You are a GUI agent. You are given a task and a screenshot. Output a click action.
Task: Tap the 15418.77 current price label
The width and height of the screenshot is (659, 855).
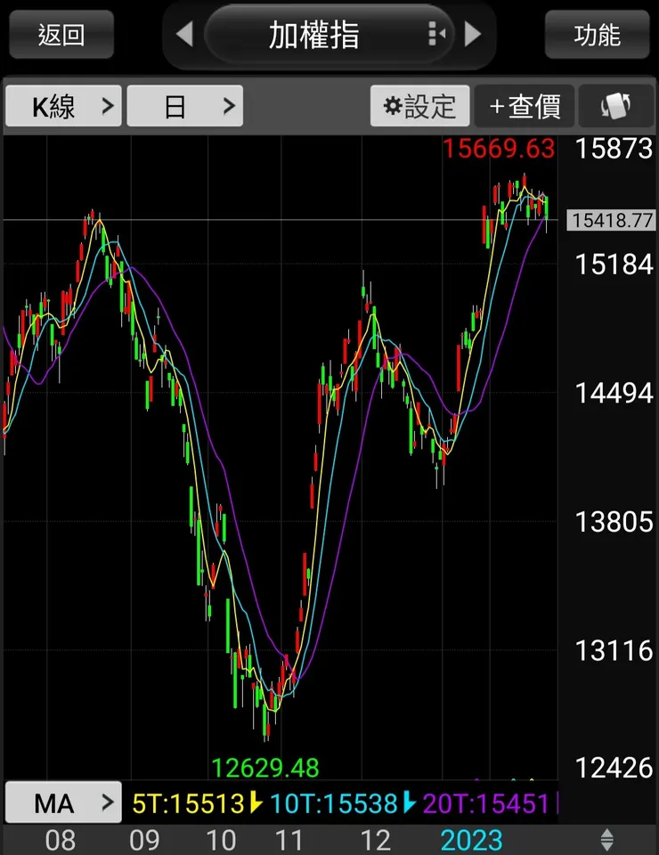[x=612, y=220]
